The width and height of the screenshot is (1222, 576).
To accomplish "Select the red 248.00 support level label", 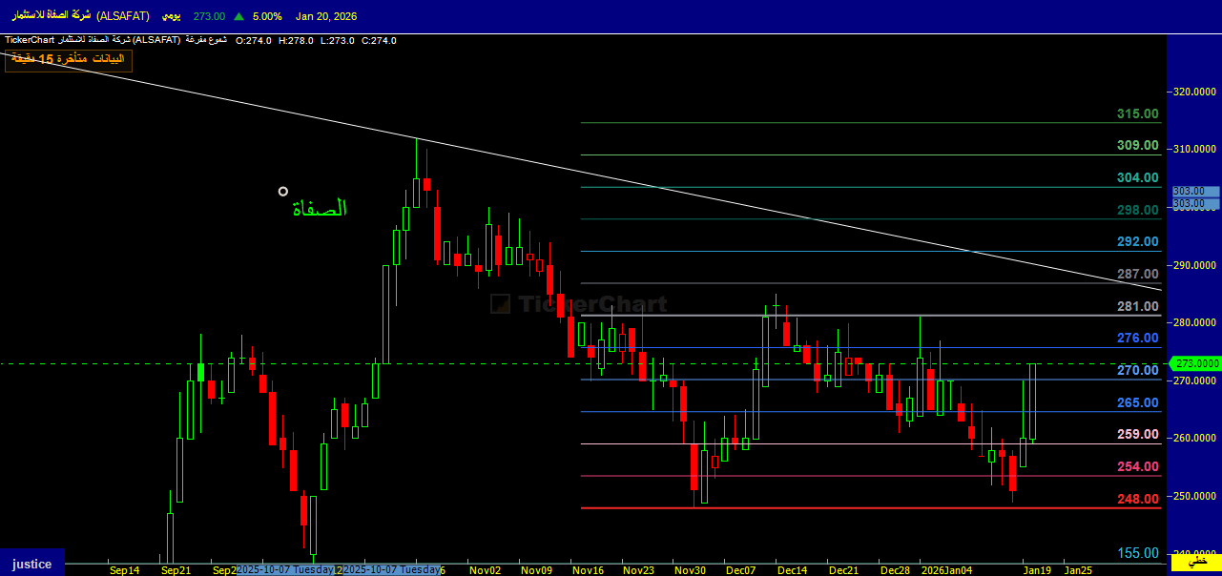I will pyautogui.click(x=1137, y=499).
